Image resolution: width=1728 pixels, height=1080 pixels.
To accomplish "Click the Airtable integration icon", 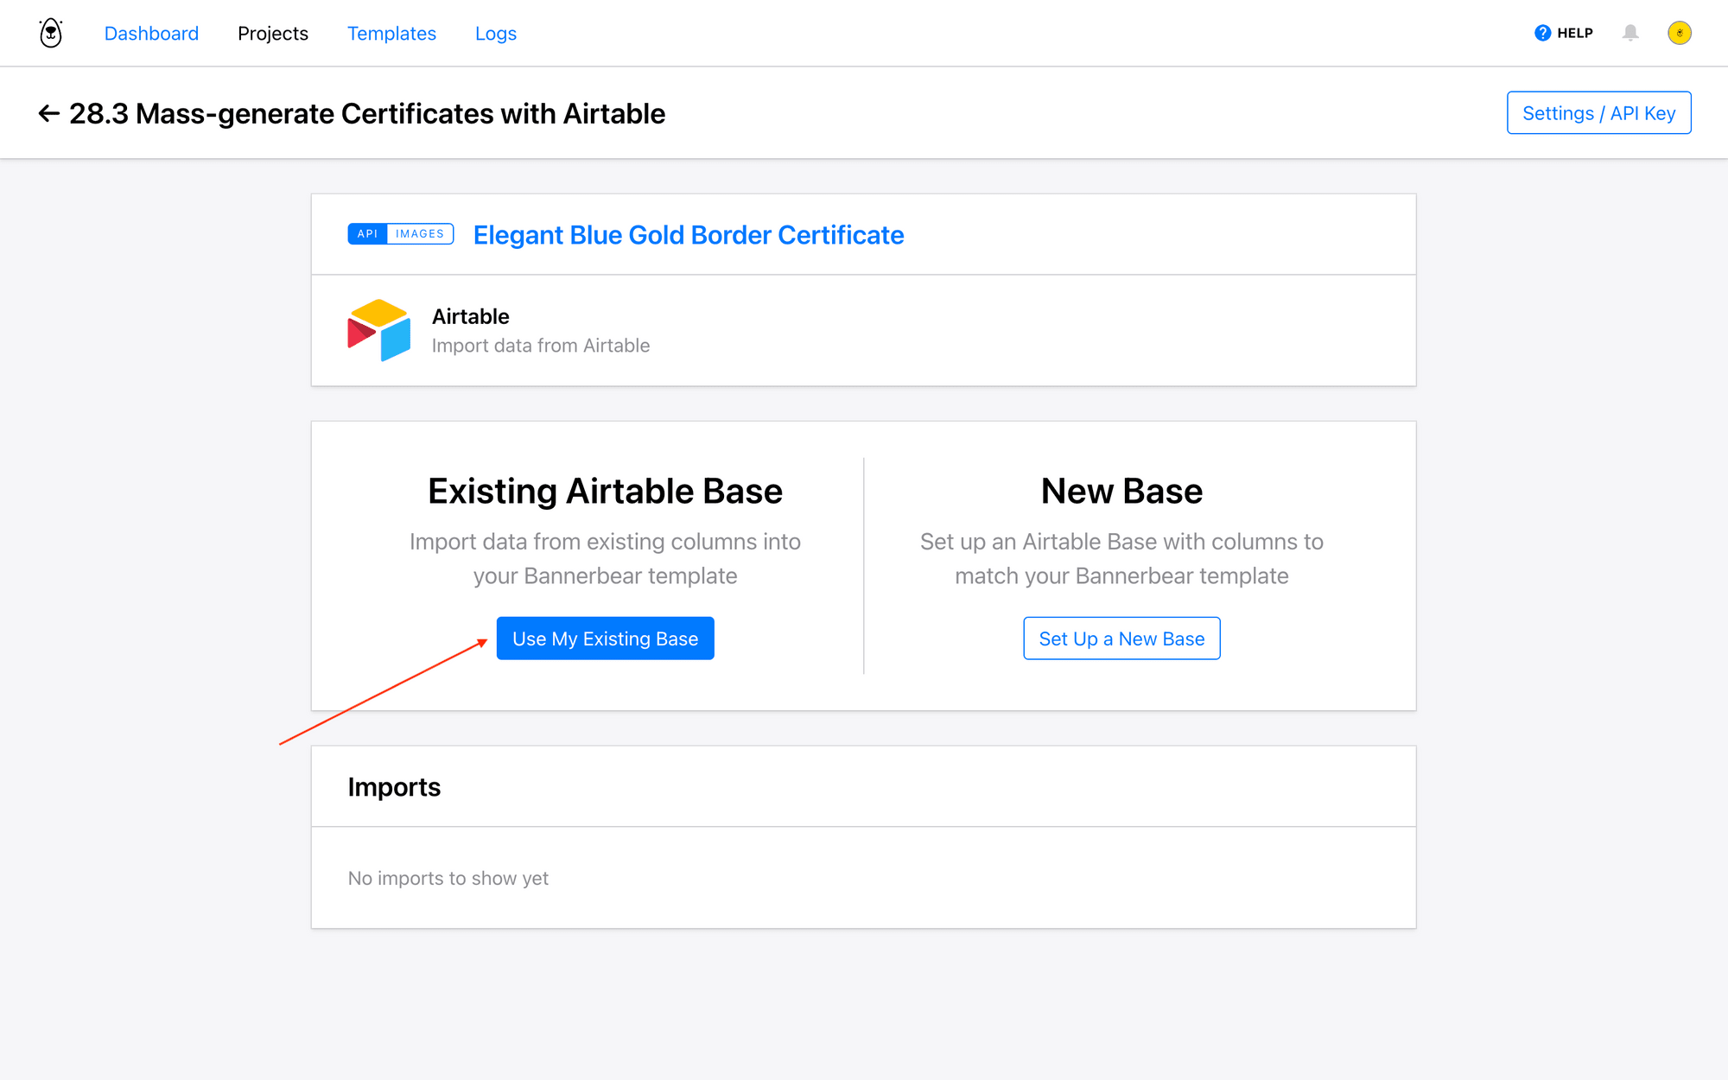I will [378, 329].
